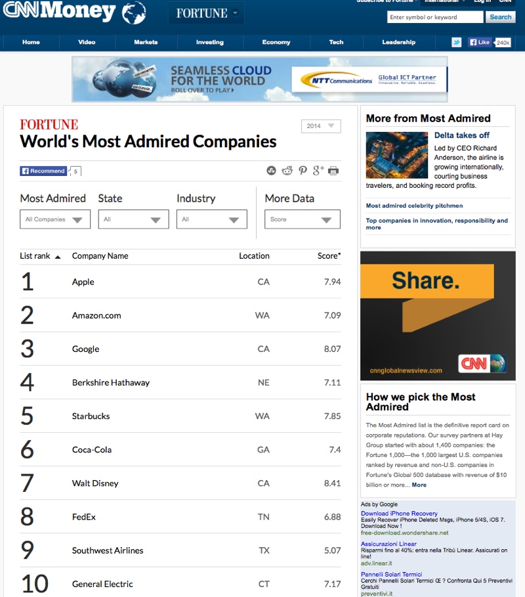The width and height of the screenshot is (525, 597).
Task: Click Southwest Airlines company name
Action: pos(108,550)
